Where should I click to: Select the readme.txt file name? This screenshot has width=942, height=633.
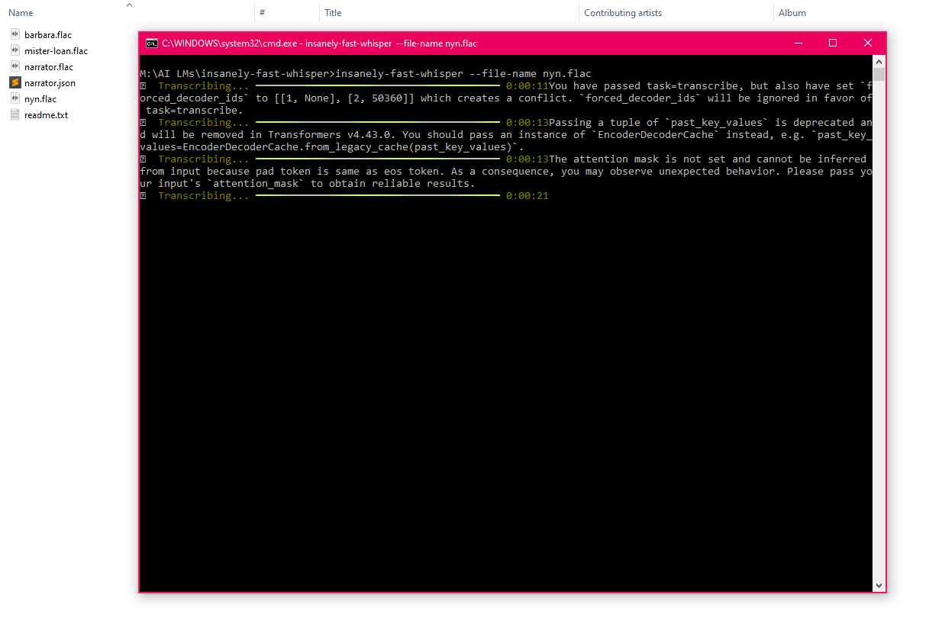click(x=46, y=115)
